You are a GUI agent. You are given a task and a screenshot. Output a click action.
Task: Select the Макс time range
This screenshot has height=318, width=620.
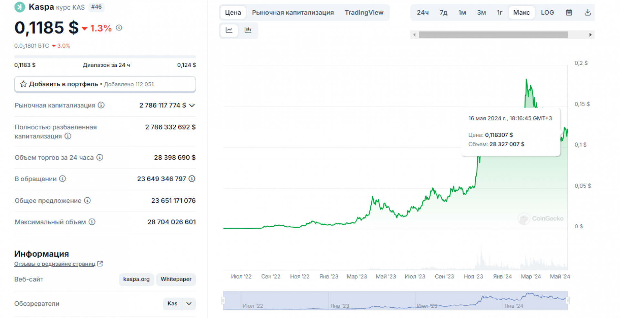pyautogui.click(x=521, y=13)
